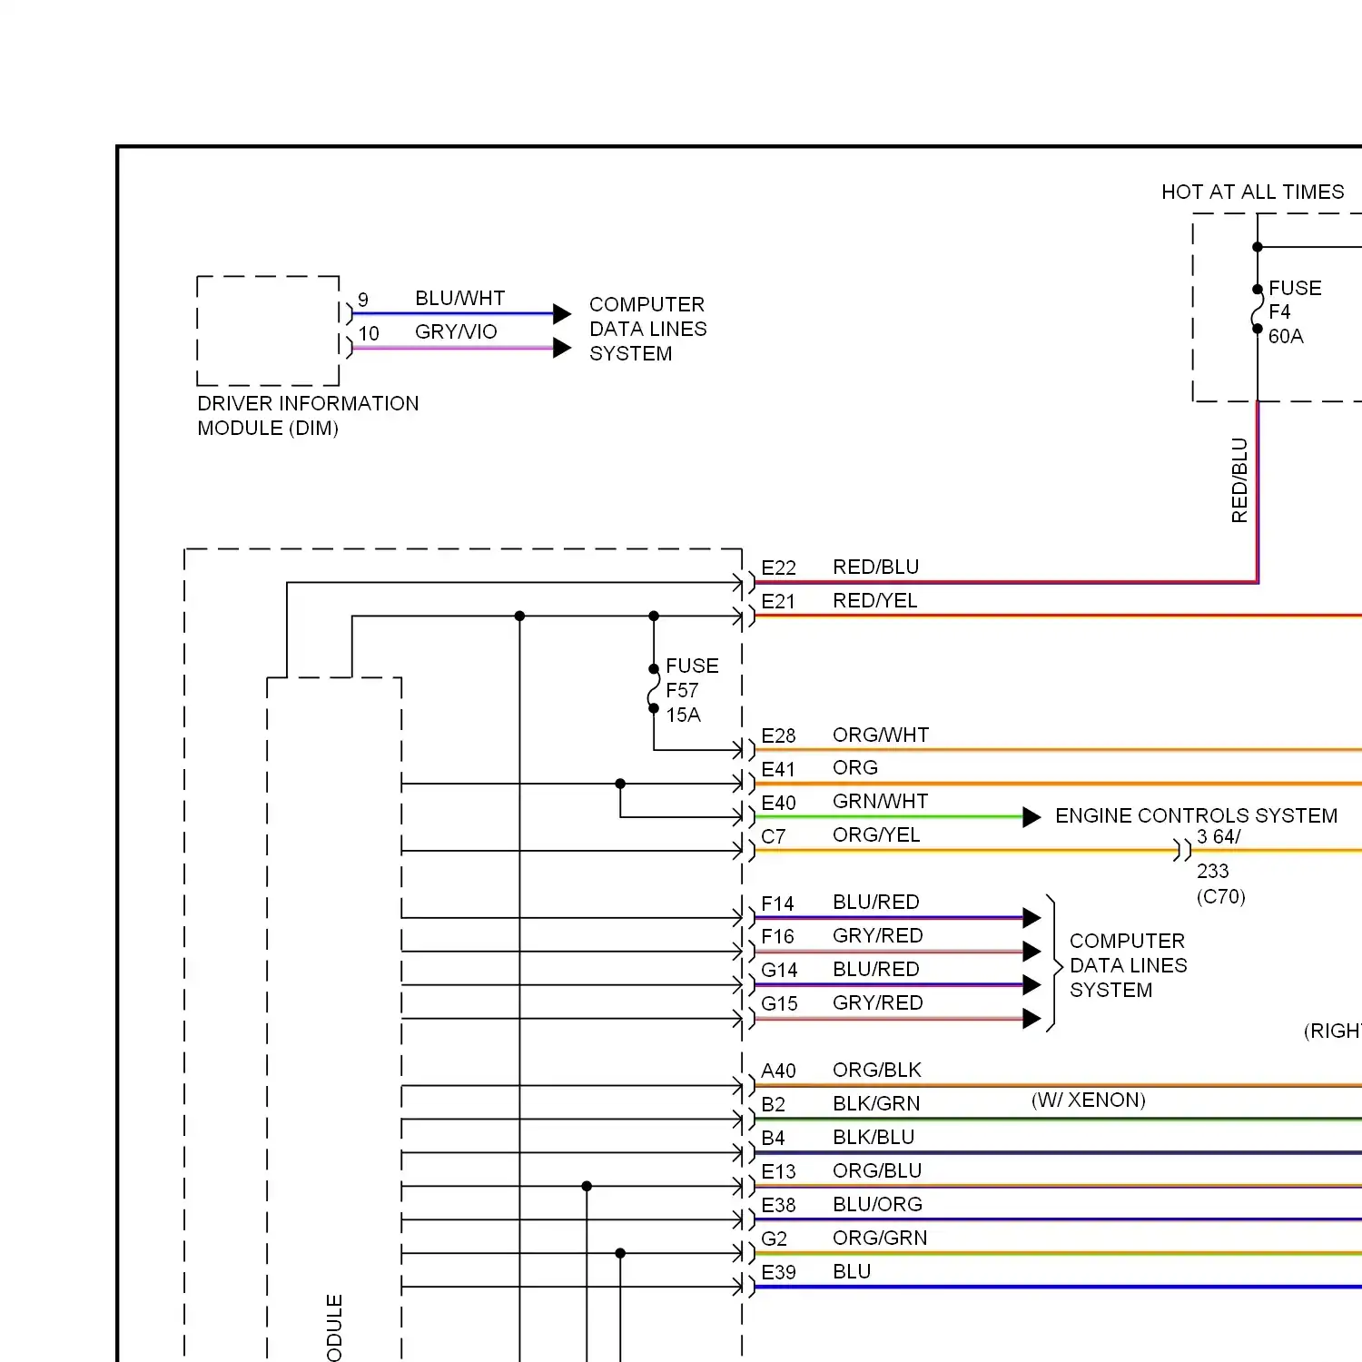Viewport: 1362px width, 1362px height.
Task: Click the (W/ XENON) note
Action: (1089, 1100)
